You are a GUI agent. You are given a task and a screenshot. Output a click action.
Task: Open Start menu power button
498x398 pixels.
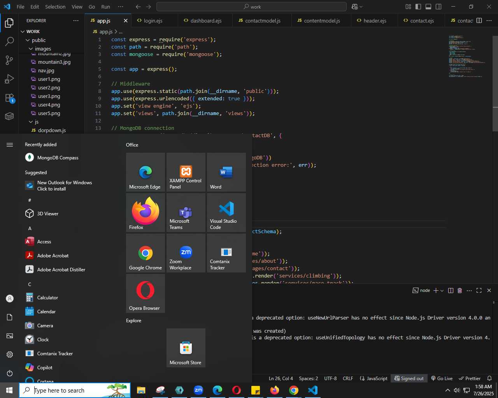pyautogui.click(x=10, y=373)
